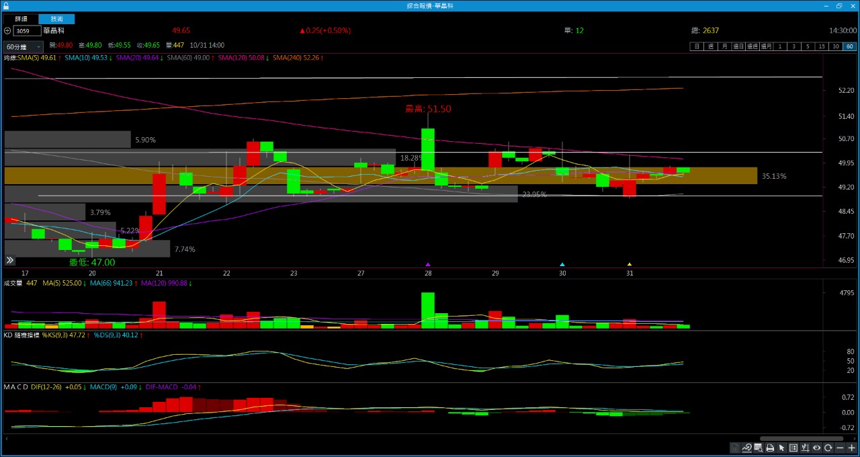Toggle the eye visibility icon
Screen dimensions: 860x457
[816, 448]
